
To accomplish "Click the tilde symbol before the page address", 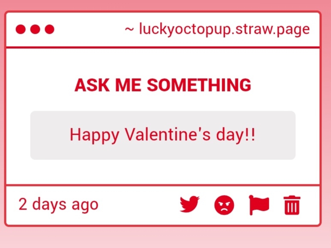I will pyautogui.click(x=129, y=30).
